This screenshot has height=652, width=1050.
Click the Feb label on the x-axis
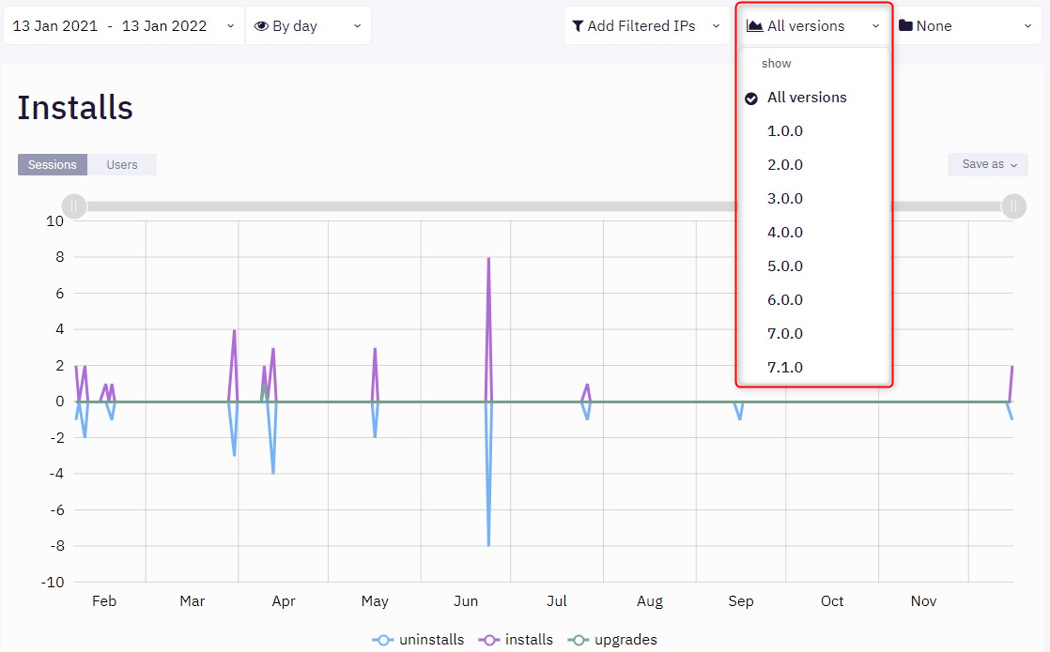pos(104,601)
